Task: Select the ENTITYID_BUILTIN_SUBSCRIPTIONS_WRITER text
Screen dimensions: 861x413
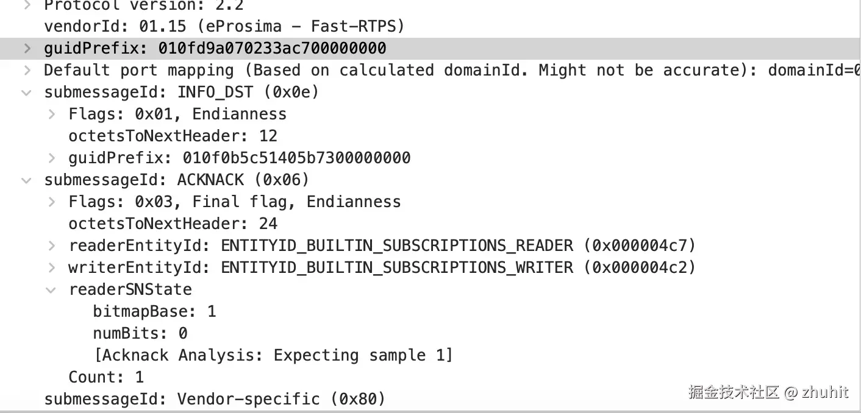Action: coord(396,267)
